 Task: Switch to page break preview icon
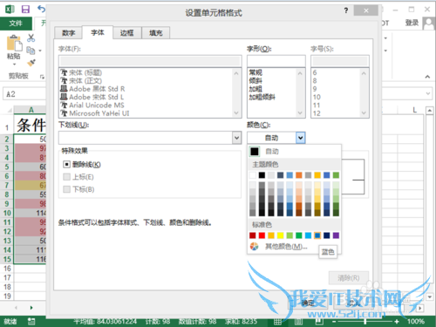click(x=319, y=321)
